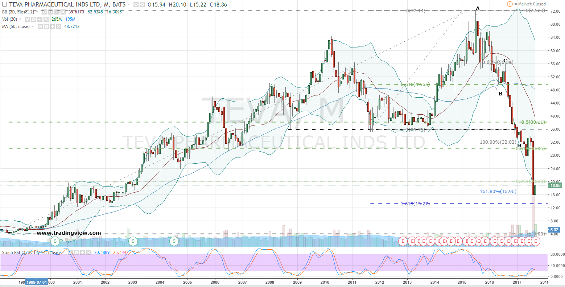Click the Market Closed warning icon
565x287 pixels.
511,4
